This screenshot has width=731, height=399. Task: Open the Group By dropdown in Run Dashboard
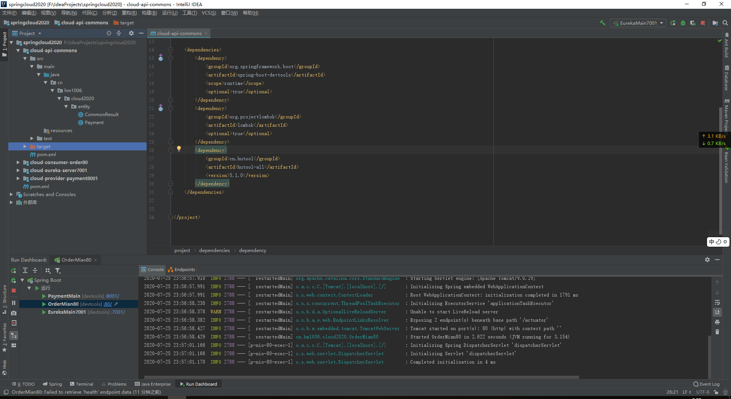[x=48, y=270]
